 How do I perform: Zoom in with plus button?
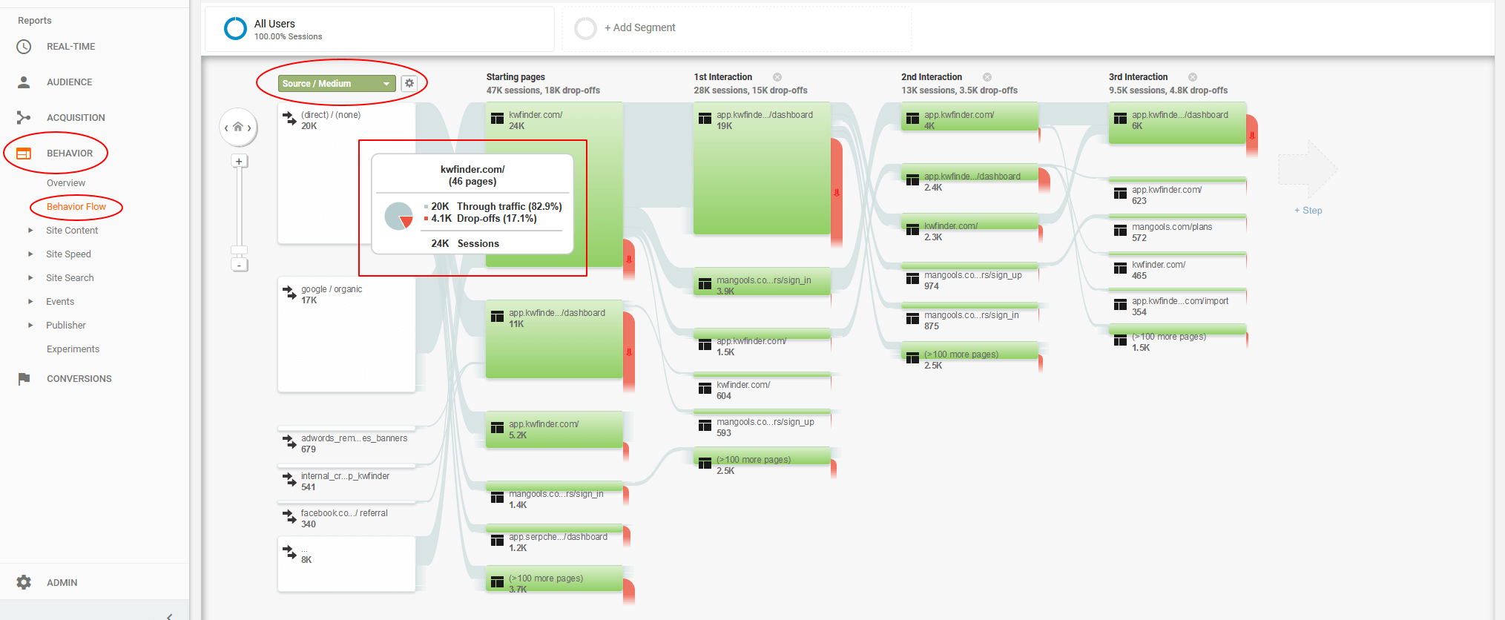tap(239, 161)
